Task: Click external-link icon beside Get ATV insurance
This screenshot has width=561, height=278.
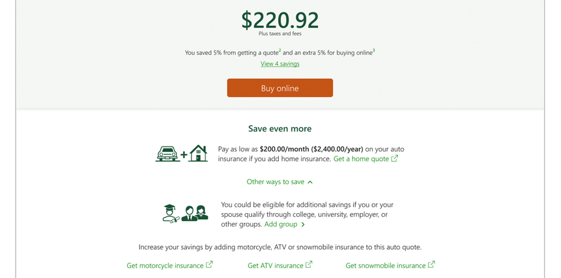Action: 309,265
